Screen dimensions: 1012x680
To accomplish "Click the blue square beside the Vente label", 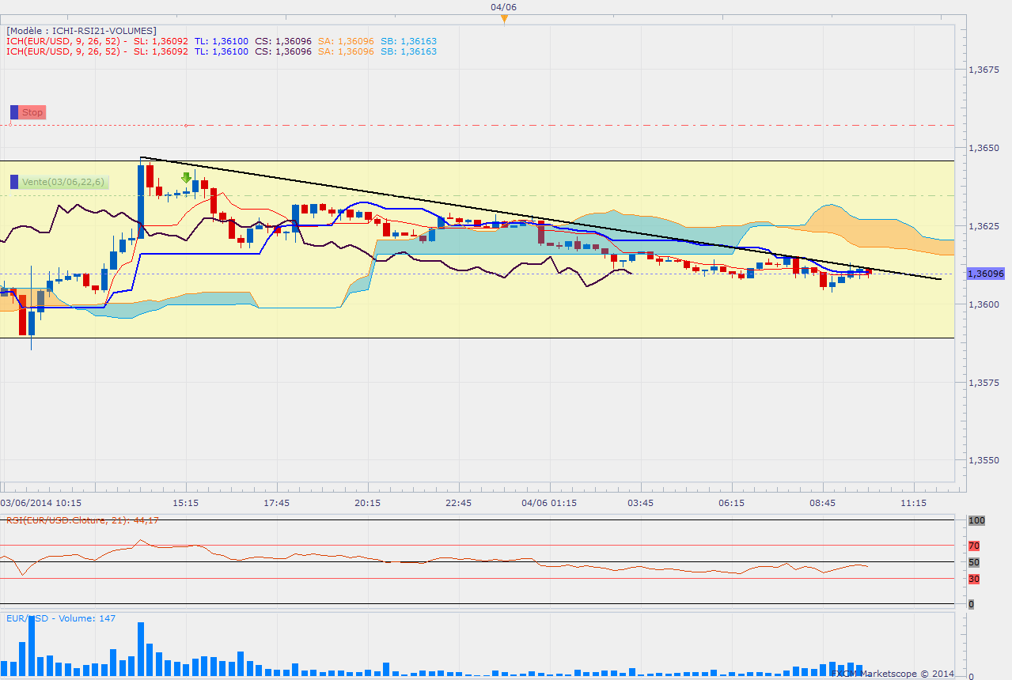I will pos(14,182).
